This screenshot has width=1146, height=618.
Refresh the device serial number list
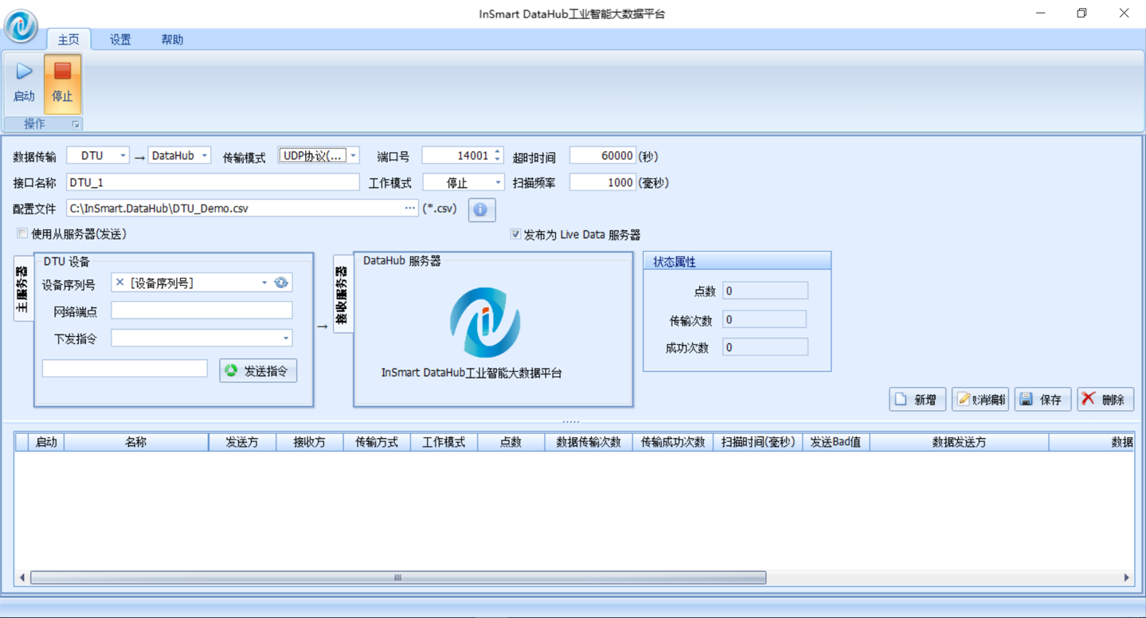click(x=281, y=283)
